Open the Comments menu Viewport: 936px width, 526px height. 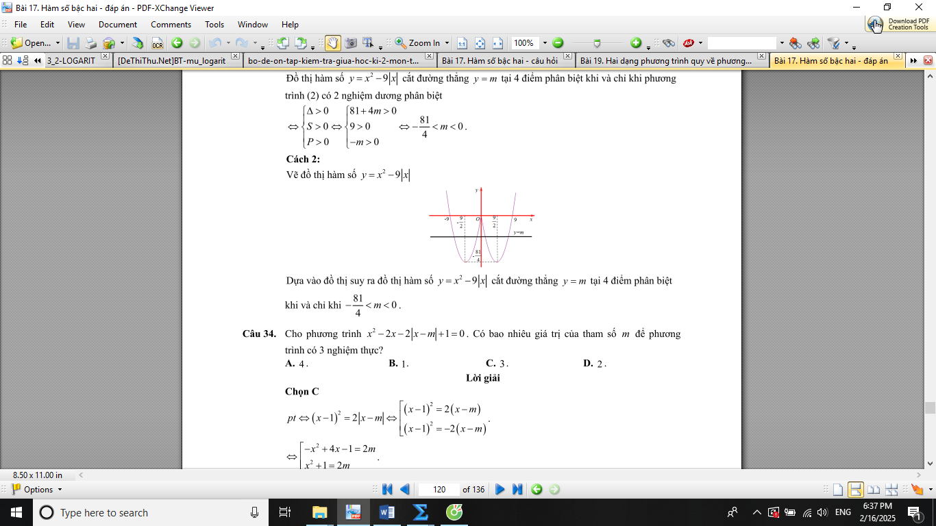pyautogui.click(x=171, y=25)
